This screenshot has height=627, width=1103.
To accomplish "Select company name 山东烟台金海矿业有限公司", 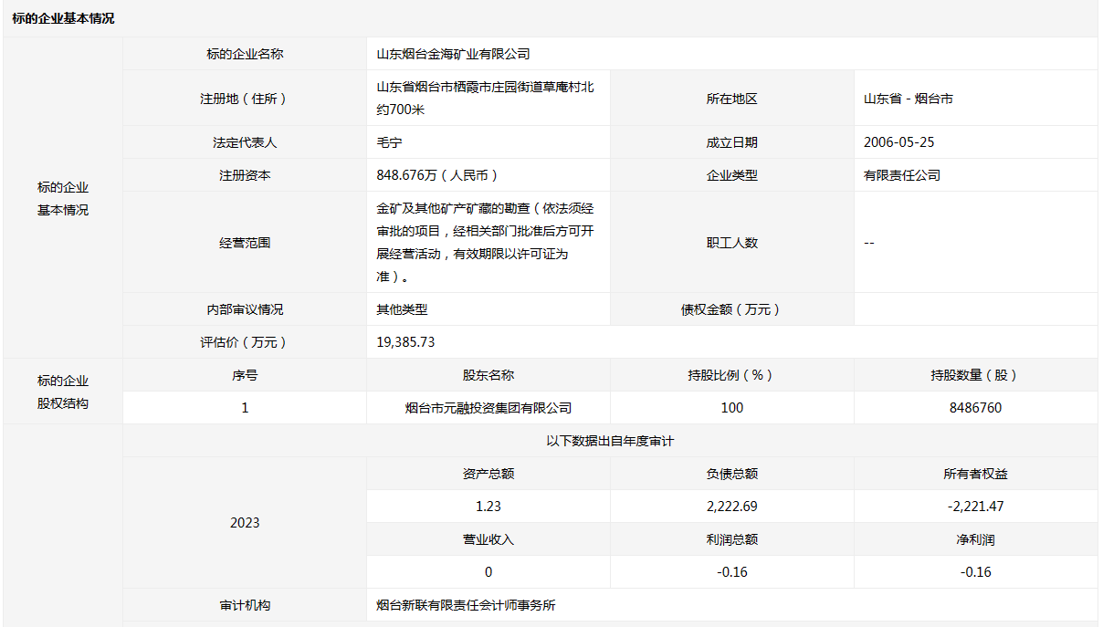I will [x=453, y=54].
